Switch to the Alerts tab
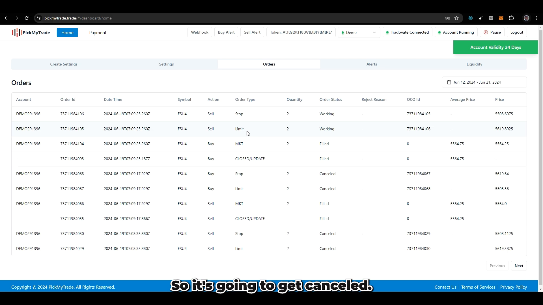 [x=371, y=64]
